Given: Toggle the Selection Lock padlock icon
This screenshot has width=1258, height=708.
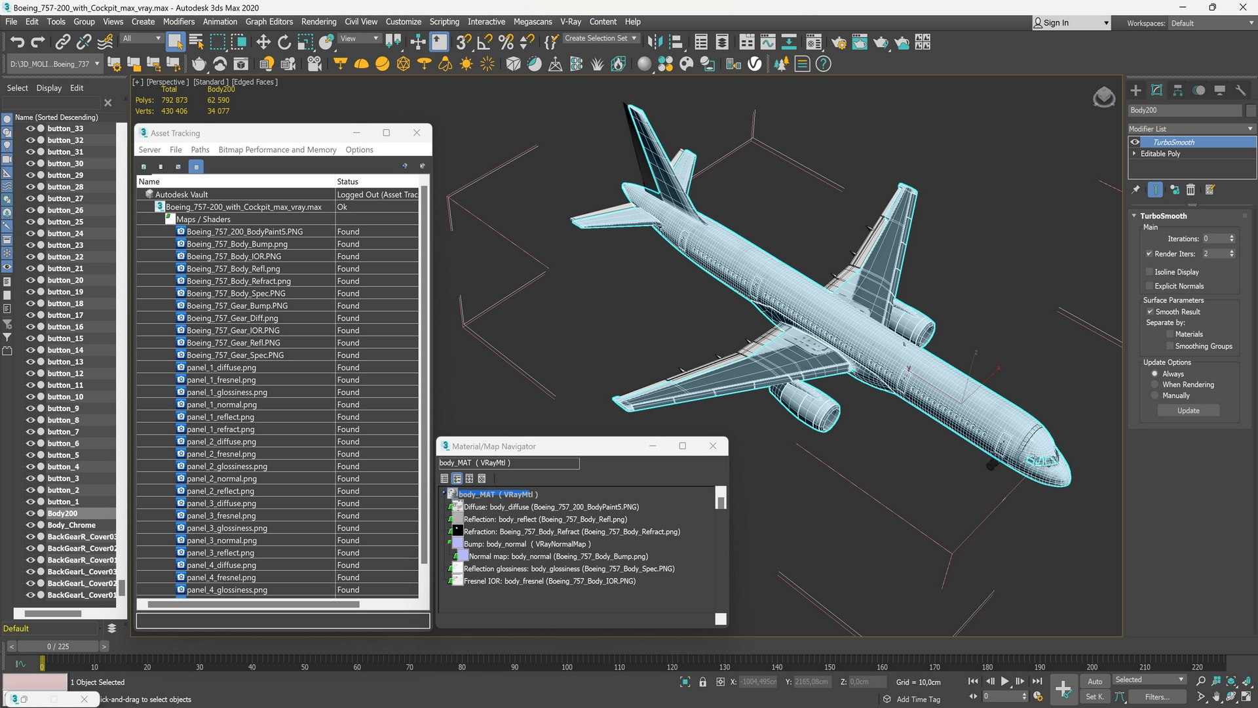Looking at the screenshot, I should click(x=703, y=682).
